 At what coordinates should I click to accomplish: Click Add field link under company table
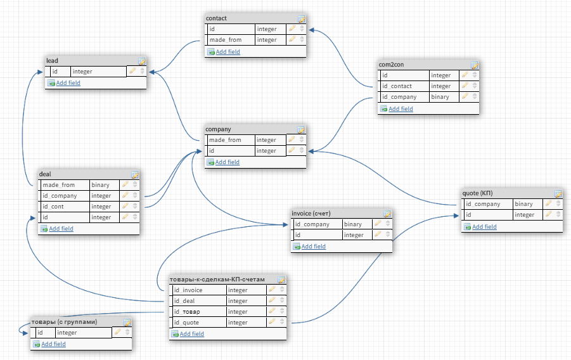point(228,162)
